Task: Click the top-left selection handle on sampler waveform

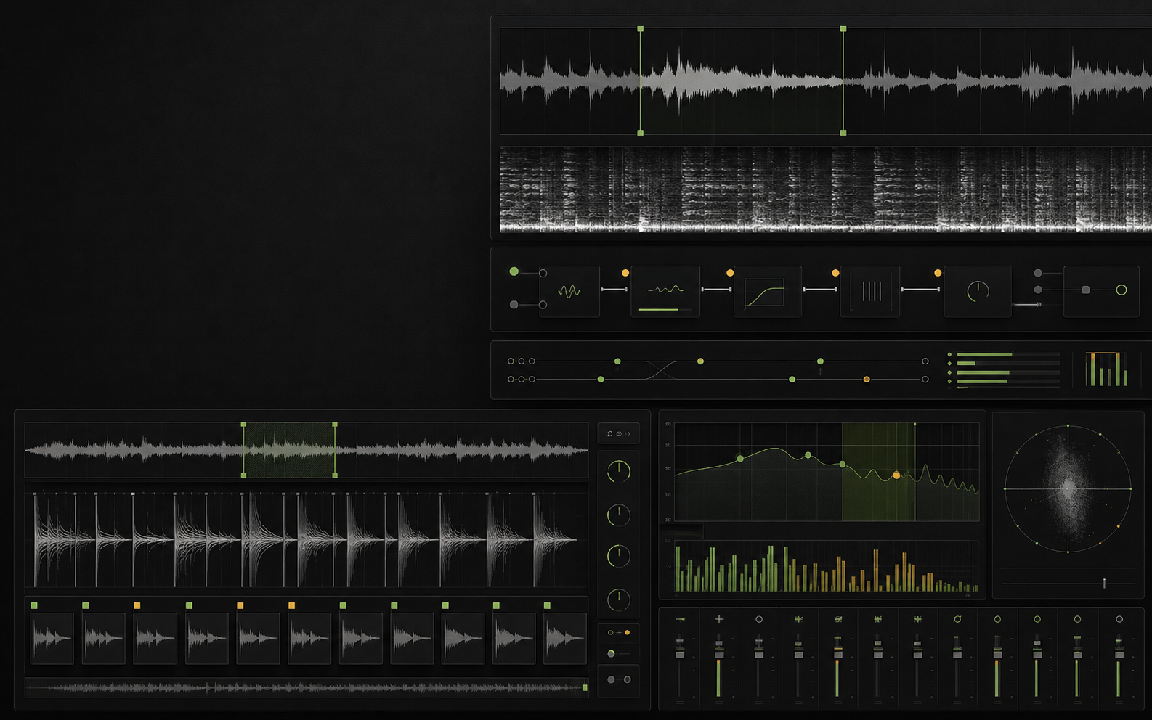Action: [x=243, y=425]
